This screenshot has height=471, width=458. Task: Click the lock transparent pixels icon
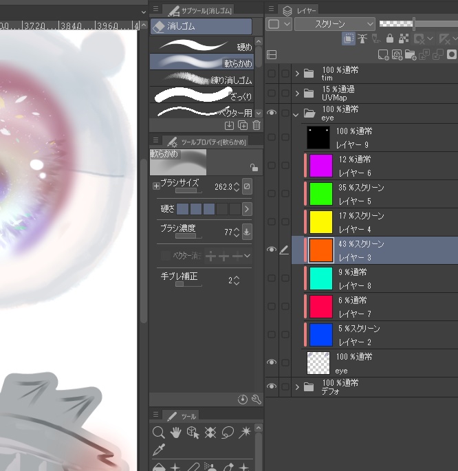pos(404,39)
